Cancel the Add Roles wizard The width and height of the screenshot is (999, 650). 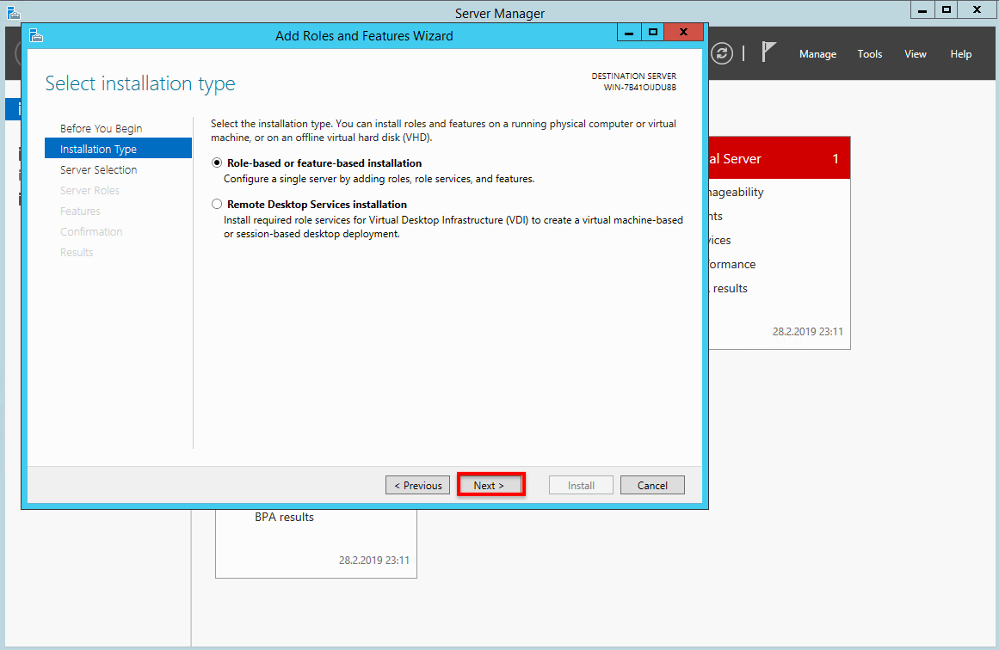pos(652,485)
